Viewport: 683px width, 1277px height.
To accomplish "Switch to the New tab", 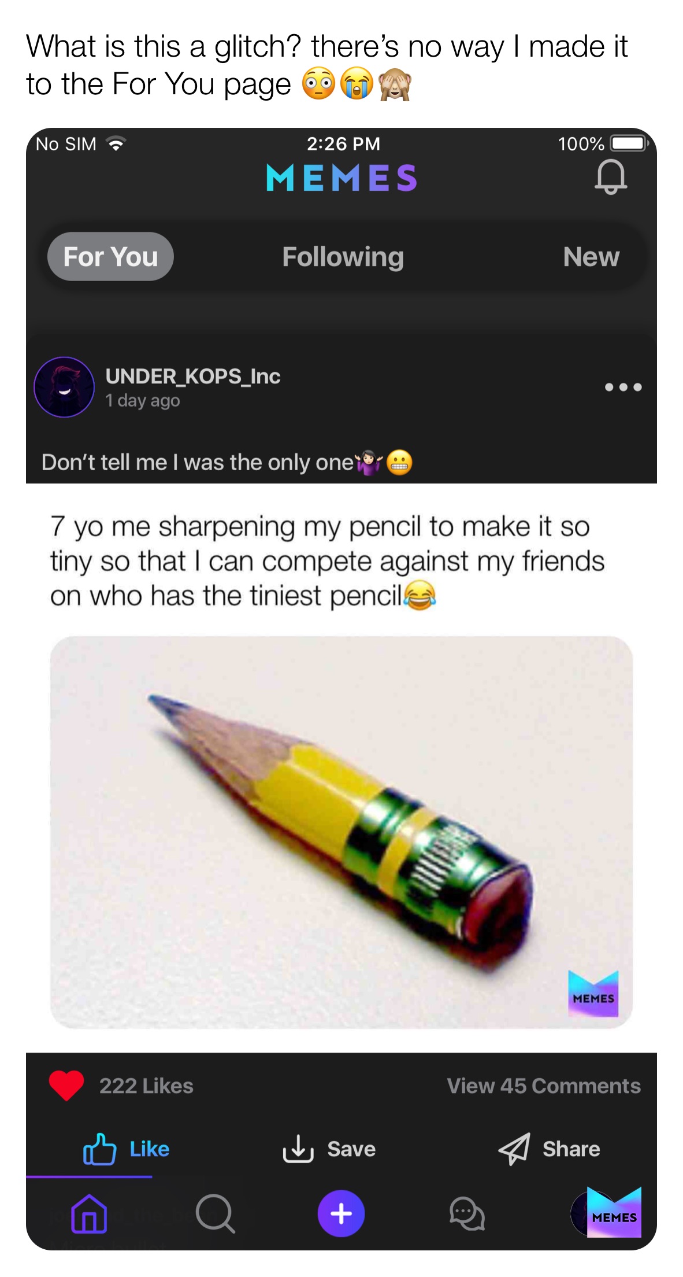I will (591, 257).
